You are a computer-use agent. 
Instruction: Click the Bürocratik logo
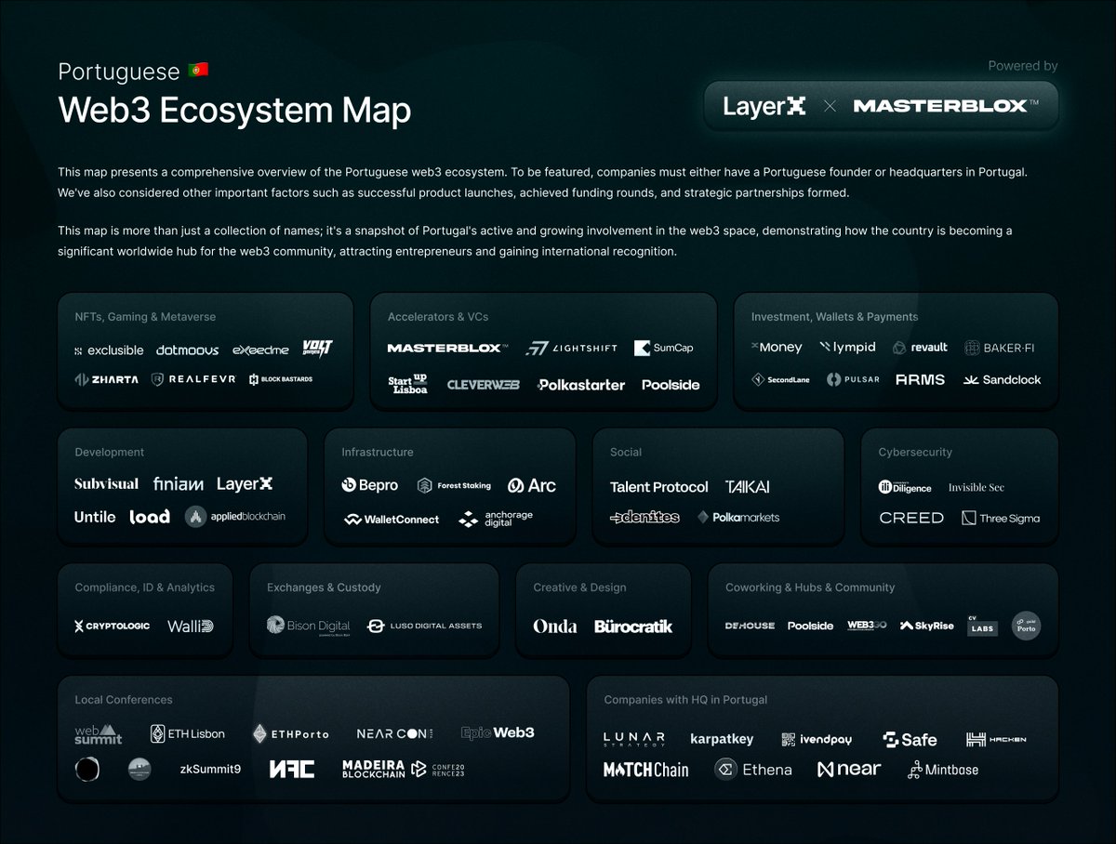[x=633, y=626]
